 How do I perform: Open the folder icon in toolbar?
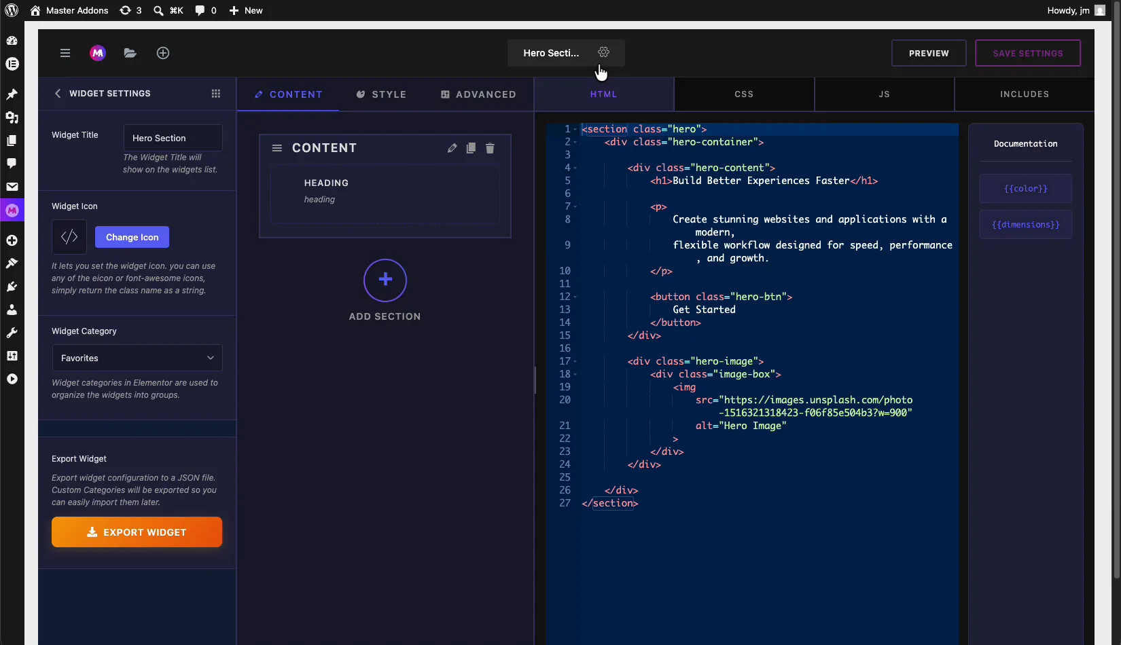click(x=130, y=53)
